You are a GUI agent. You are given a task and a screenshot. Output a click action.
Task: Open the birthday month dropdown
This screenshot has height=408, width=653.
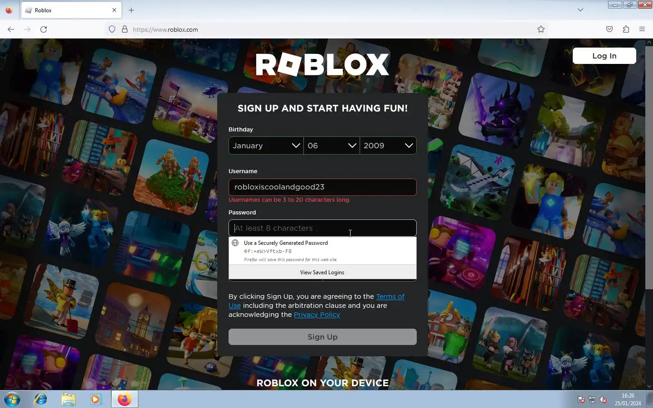click(x=266, y=146)
